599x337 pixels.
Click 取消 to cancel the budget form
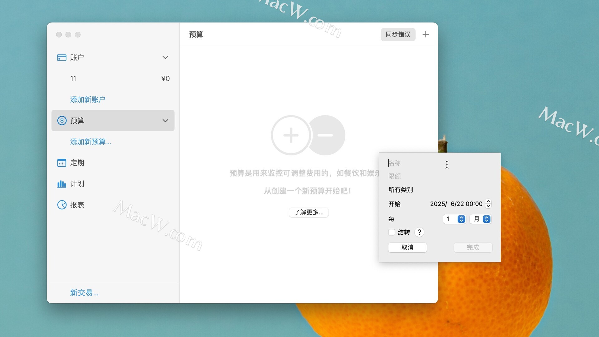pos(407,247)
